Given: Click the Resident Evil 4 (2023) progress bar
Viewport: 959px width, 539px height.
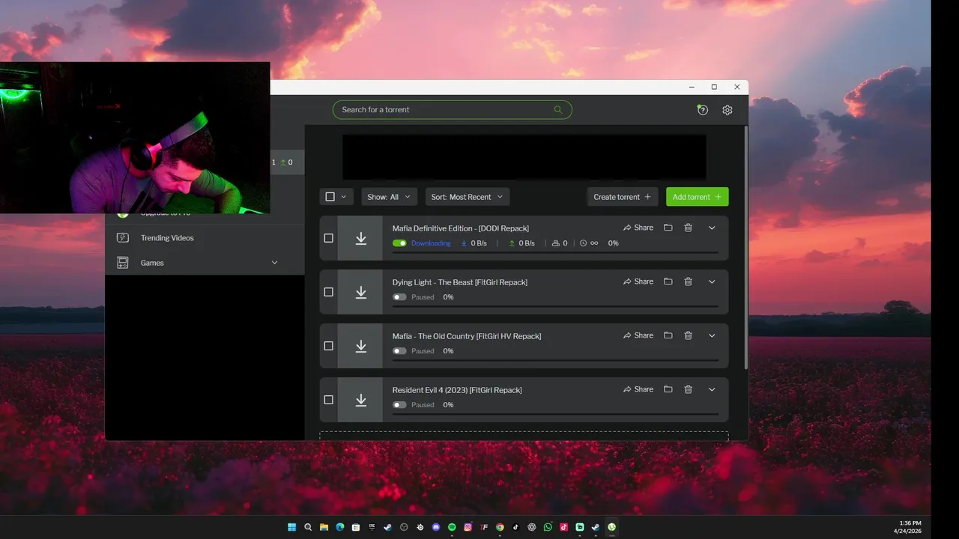Looking at the screenshot, I should click(x=555, y=415).
